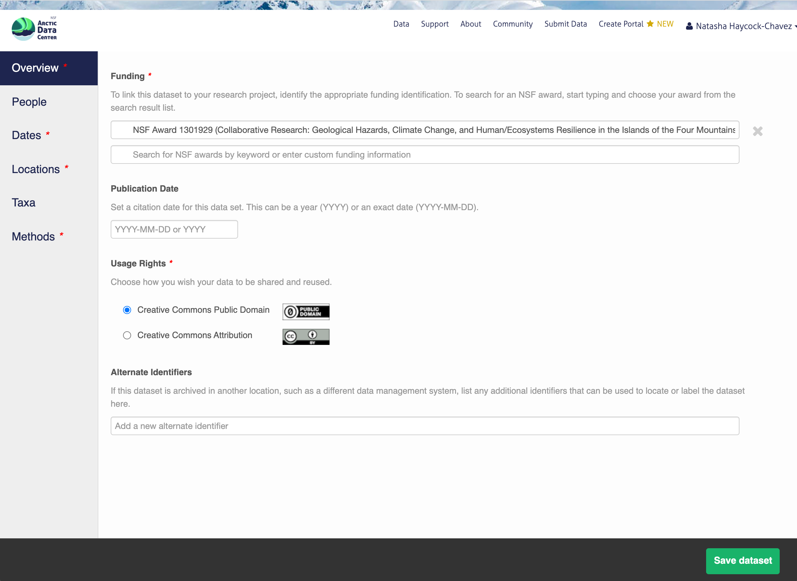
Task: Select Creative Commons Public Domain radio
Action: [127, 310]
